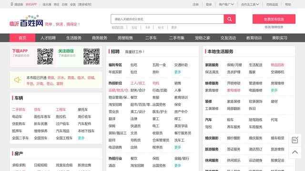Click the 注册 link in top bar
305x171 pixels.
(x=195, y=4)
